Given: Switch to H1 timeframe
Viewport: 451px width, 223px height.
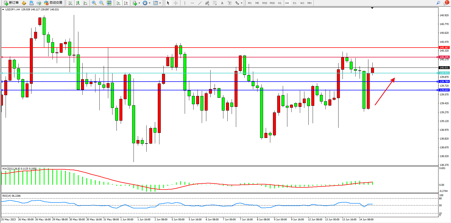Looking at the screenshot, I should tap(280, 3).
